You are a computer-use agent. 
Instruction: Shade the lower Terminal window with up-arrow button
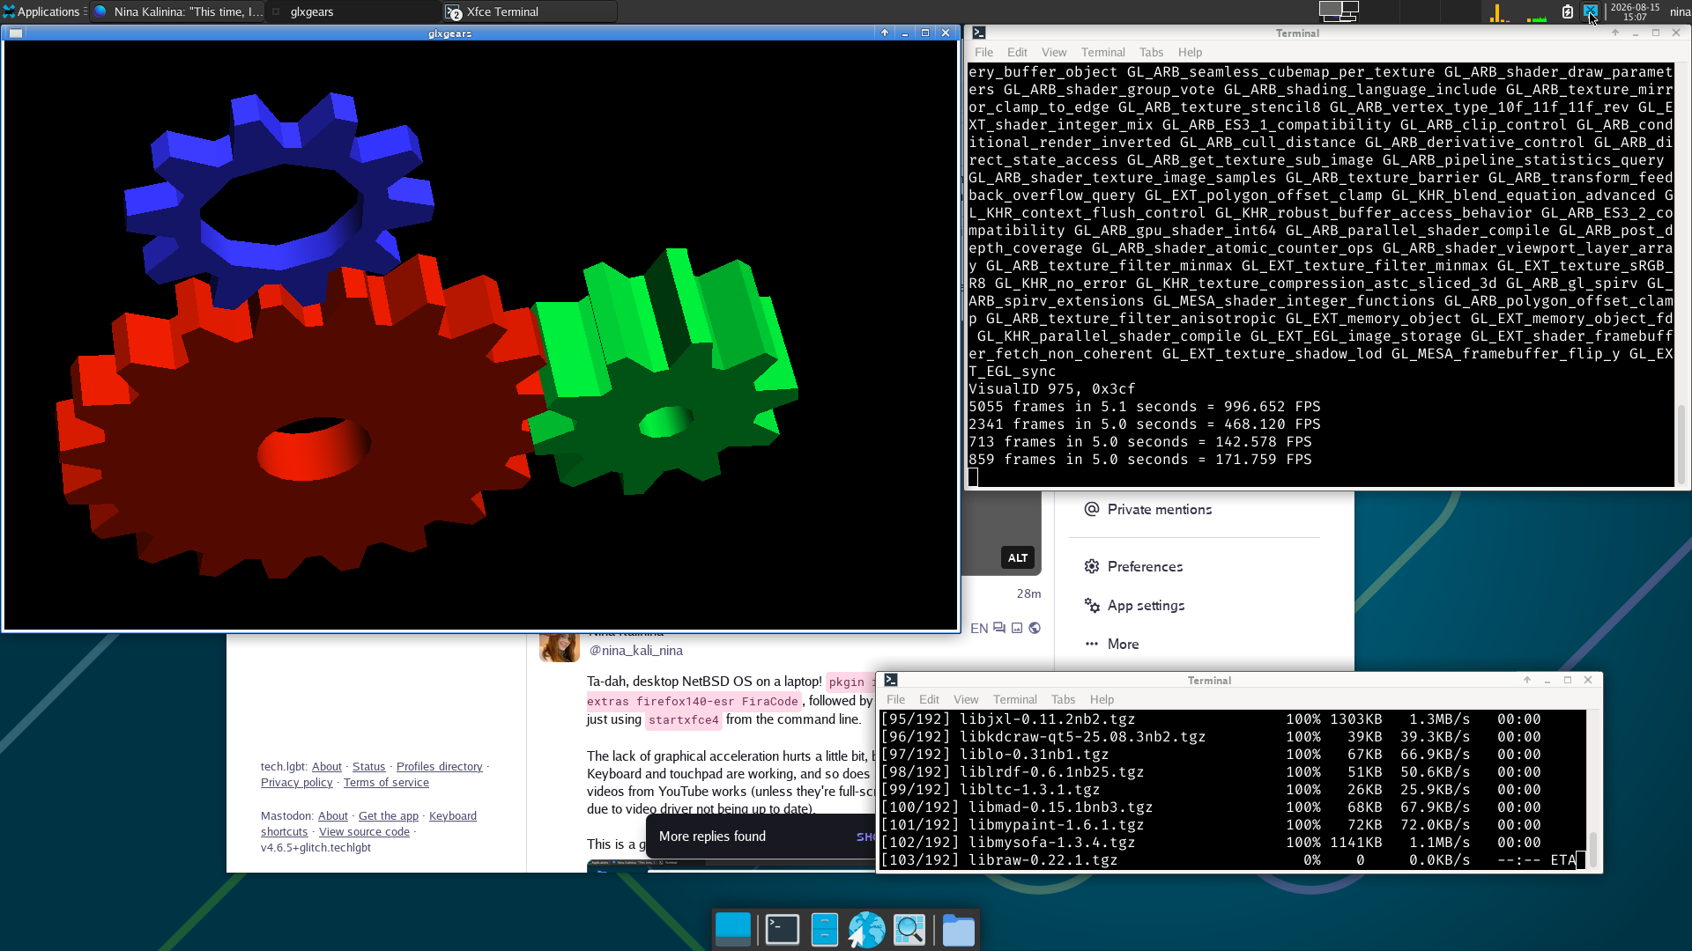click(x=1527, y=680)
